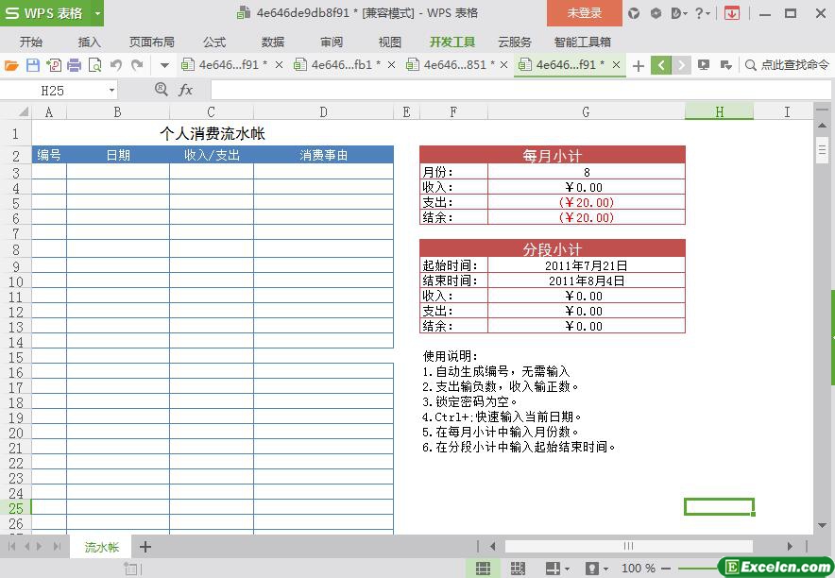
Task: Click the Undo arrow
Action: [116, 65]
